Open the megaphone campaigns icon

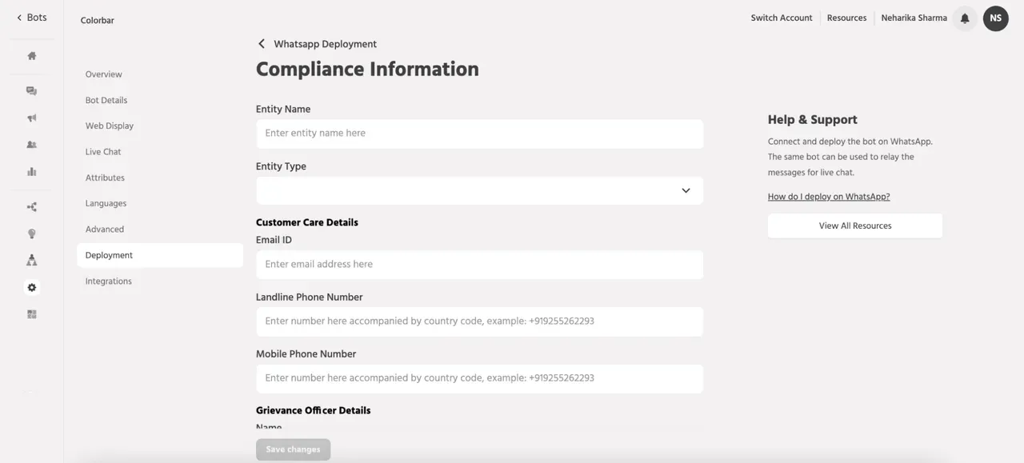(x=32, y=118)
